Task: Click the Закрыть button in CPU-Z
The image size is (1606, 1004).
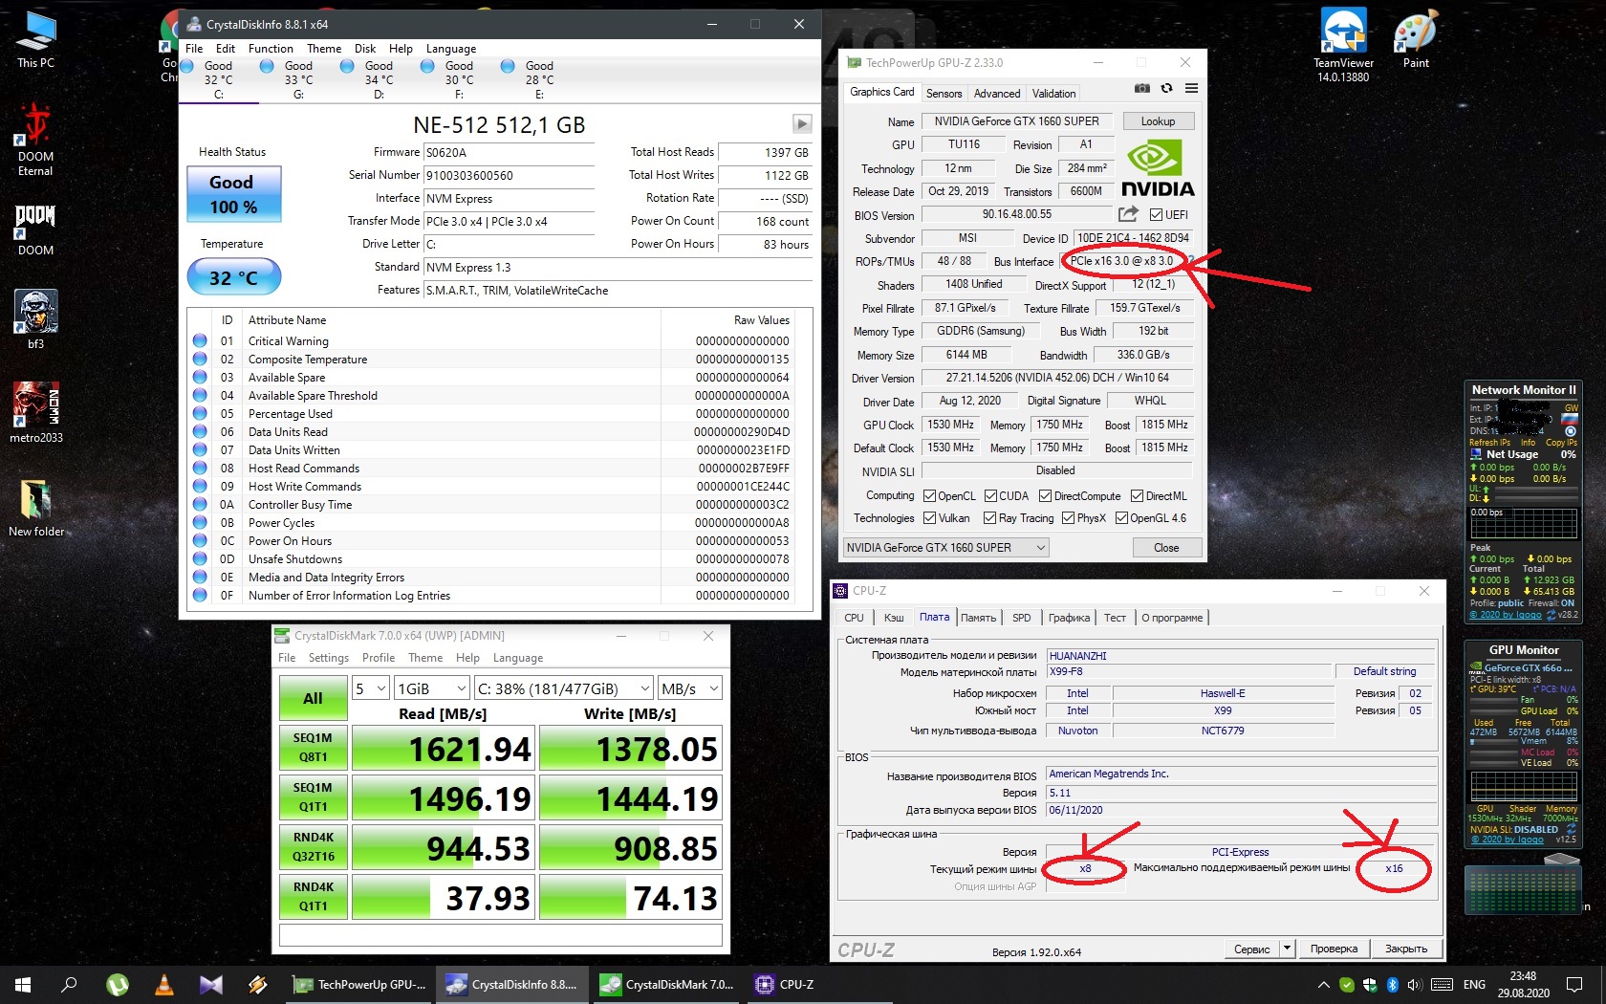Action: coord(1406,949)
